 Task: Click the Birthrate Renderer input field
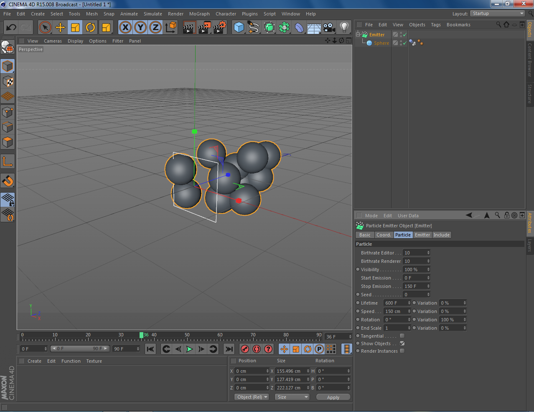point(415,261)
